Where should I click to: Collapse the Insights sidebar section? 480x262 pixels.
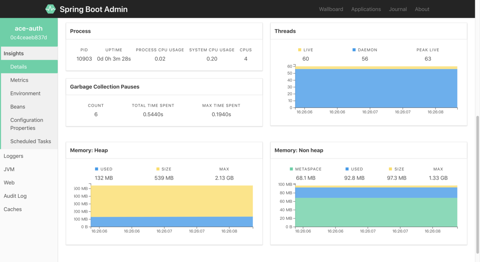tap(29, 53)
